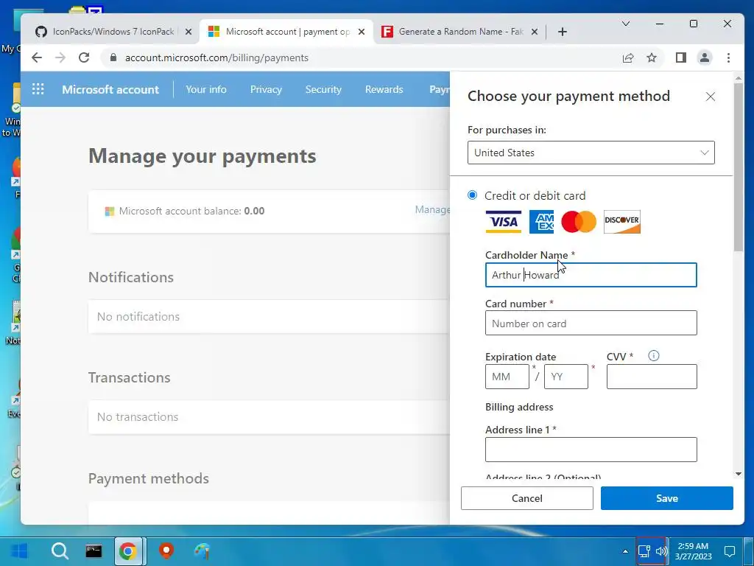Image resolution: width=754 pixels, height=566 pixels.
Task: Close the Choose your payment method panel
Action: tap(711, 97)
